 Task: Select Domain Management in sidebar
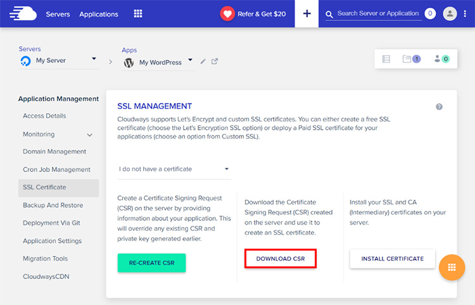point(54,152)
